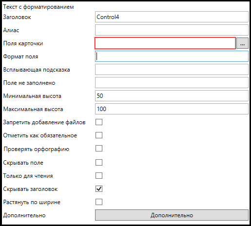This screenshot has width=251, height=226.
Task: Focus the Всплывающая подсказка input
Action: (172, 70)
